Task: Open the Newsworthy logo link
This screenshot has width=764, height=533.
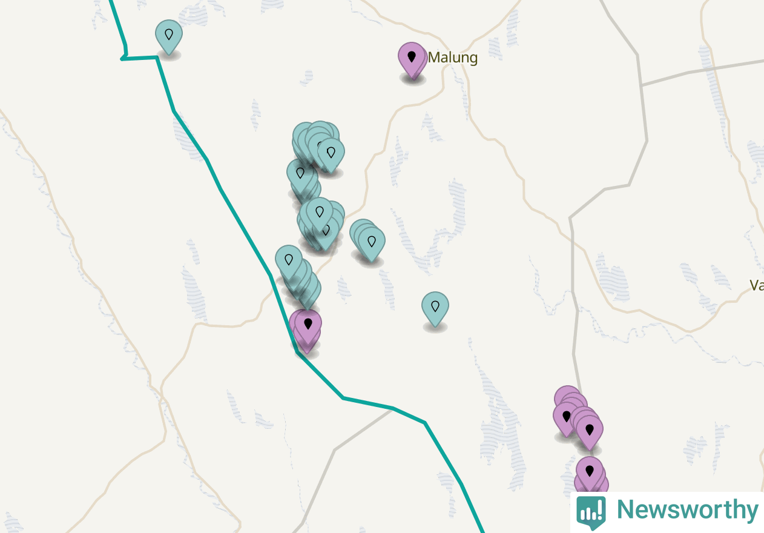Action: pyautogui.click(x=667, y=512)
